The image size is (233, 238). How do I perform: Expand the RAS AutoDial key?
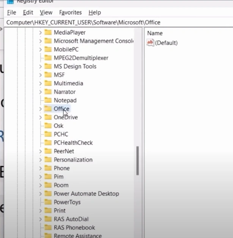point(40,219)
